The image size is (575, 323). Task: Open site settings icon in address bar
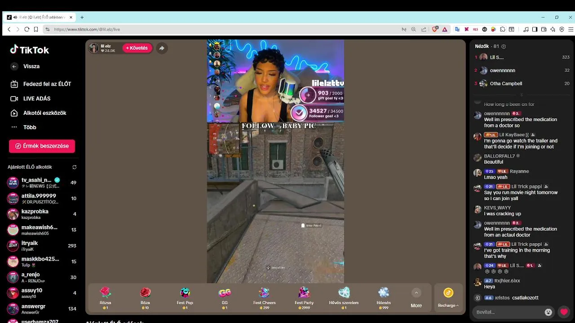coord(47,29)
